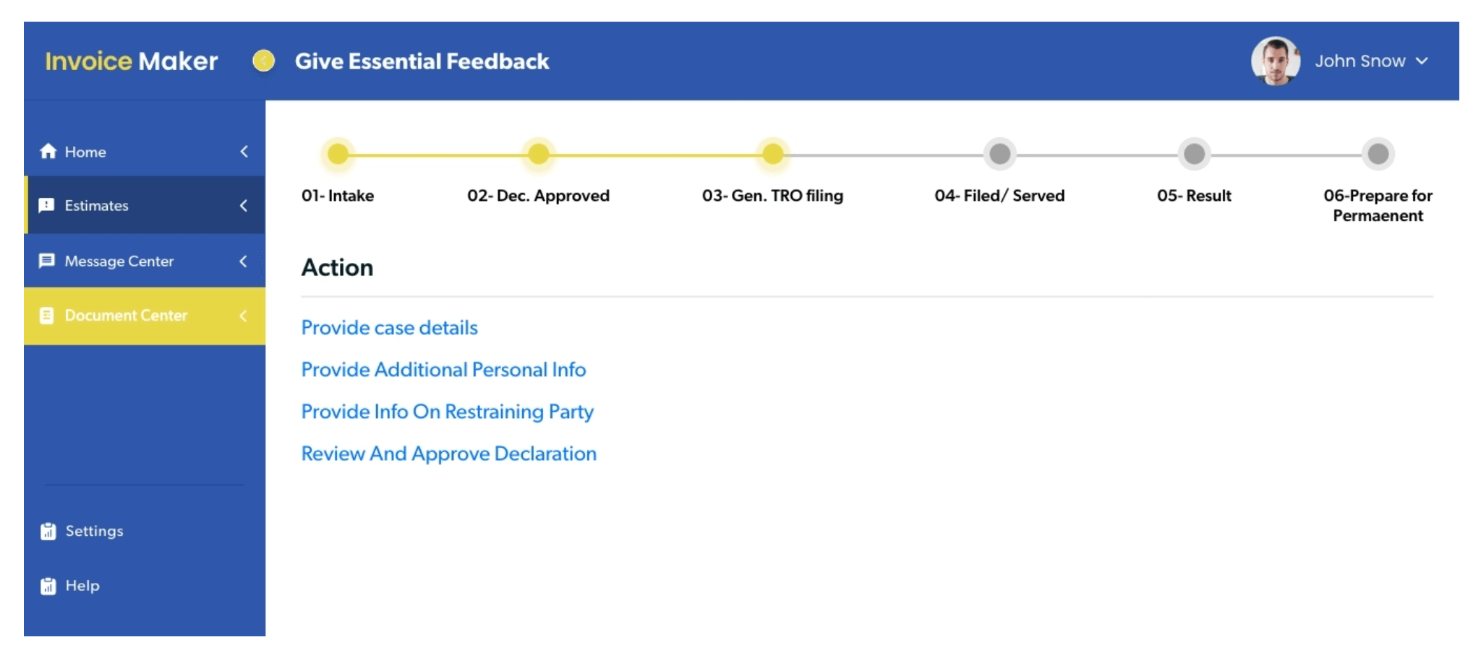1481x658 pixels.
Task: Expand the Document Center chevron
Action: coord(244,316)
